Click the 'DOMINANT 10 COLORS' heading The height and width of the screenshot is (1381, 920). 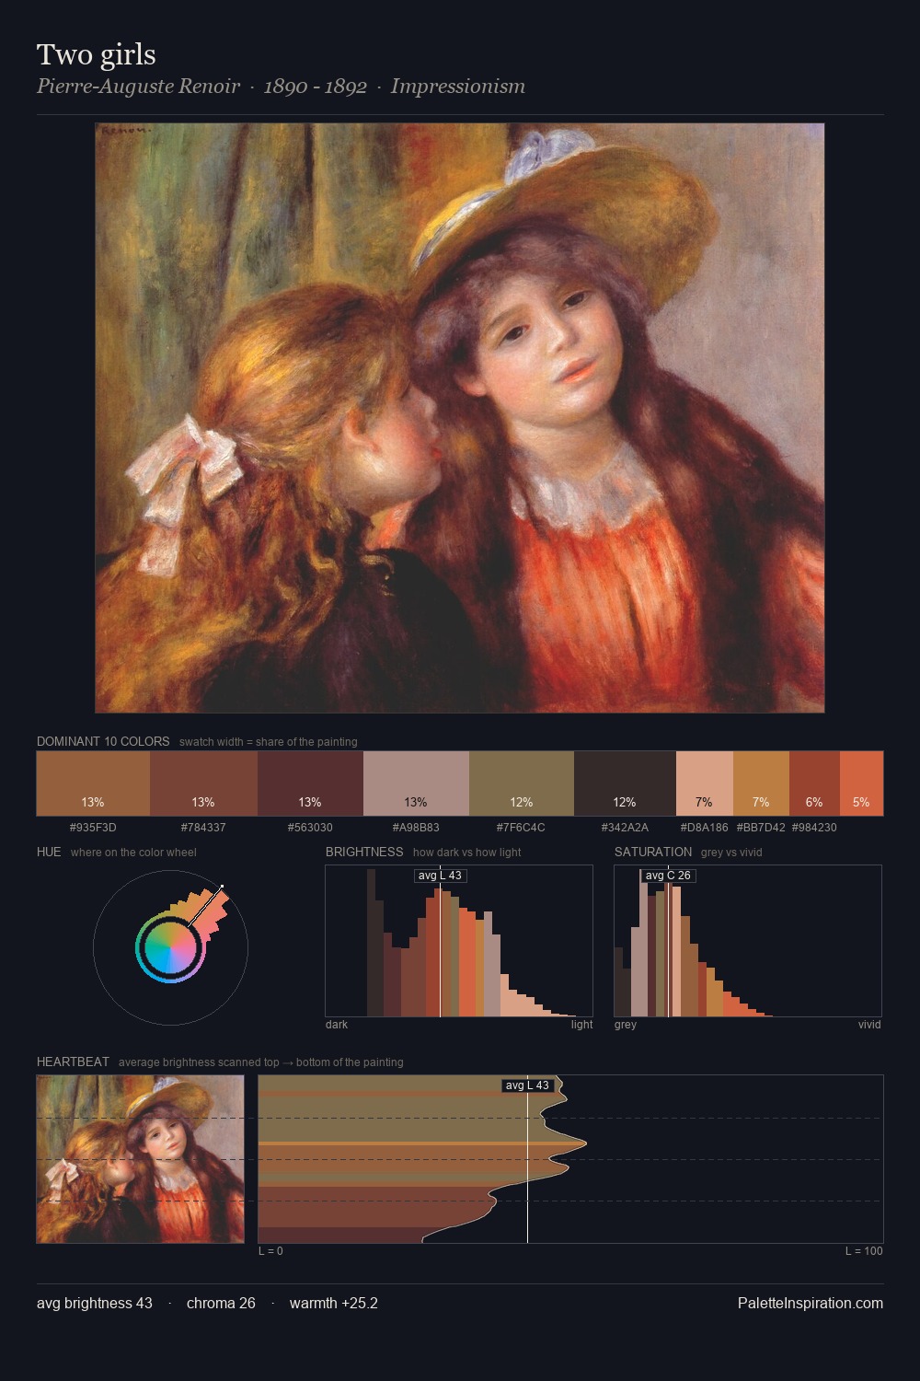point(103,741)
